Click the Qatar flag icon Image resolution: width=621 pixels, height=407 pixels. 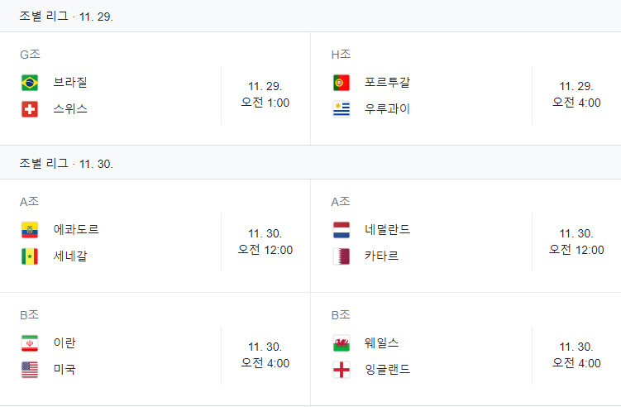pyautogui.click(x=341, y=256)
